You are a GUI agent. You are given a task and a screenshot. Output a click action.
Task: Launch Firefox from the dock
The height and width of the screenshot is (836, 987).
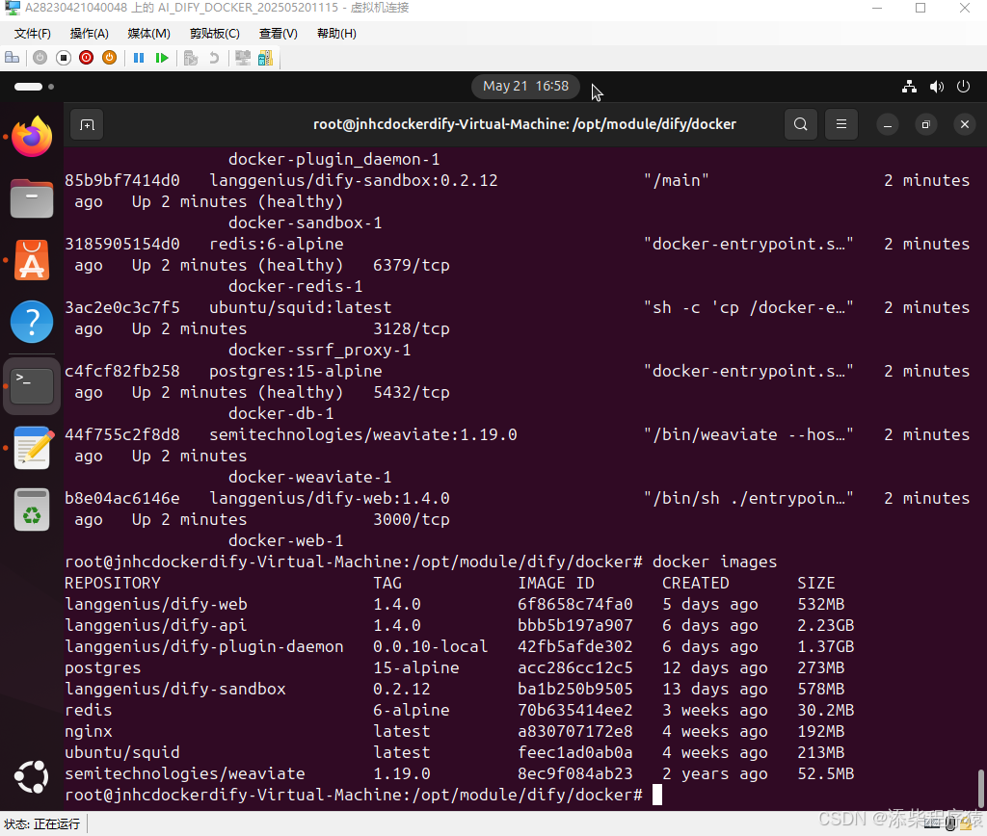(x=32, y=137)
